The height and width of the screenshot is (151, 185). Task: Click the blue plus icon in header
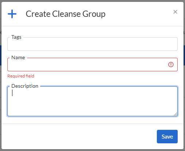pos(12,14)
